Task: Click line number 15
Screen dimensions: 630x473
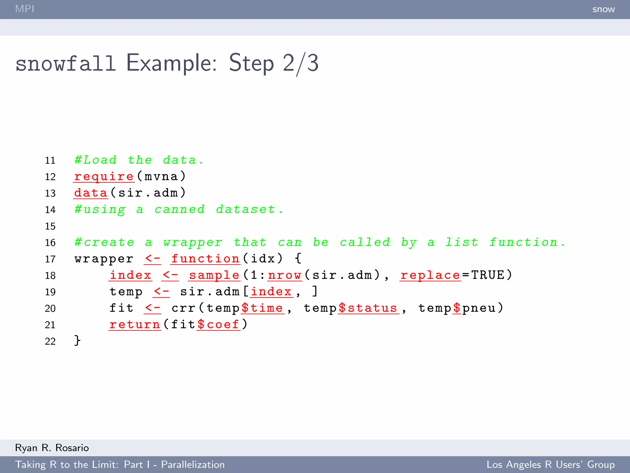Action: point(50,226)
